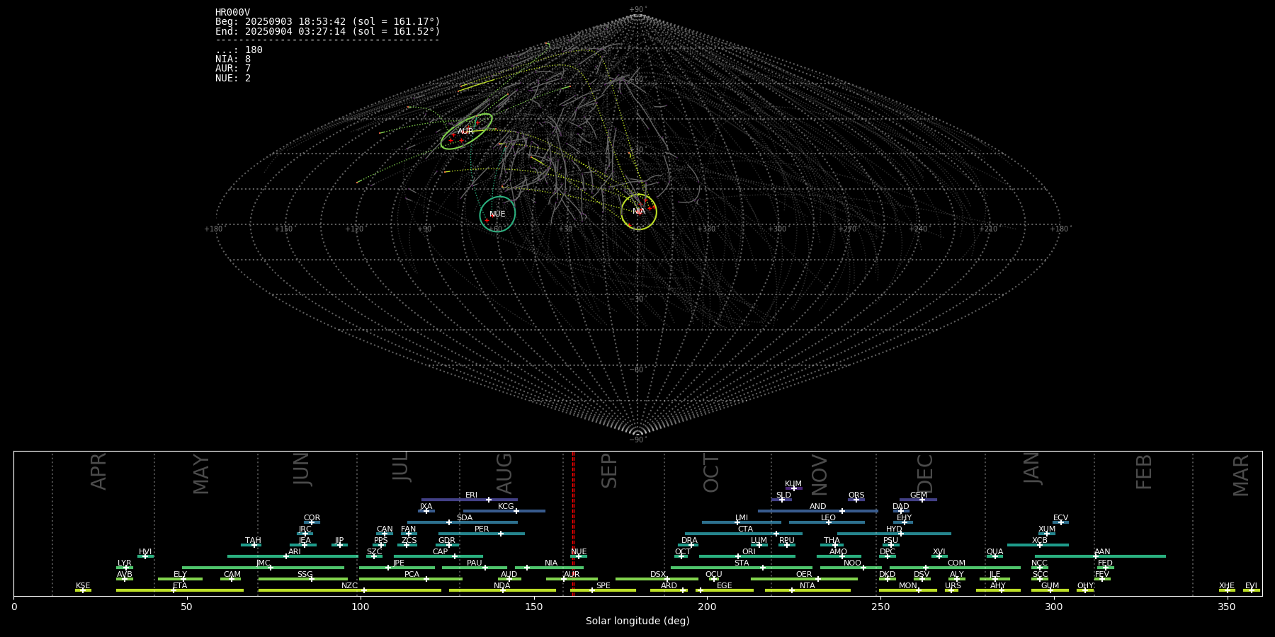This screenshot has height=637, width=1275.
Task: Click the NIA radiant circle on the sky map
Action: 639,211
